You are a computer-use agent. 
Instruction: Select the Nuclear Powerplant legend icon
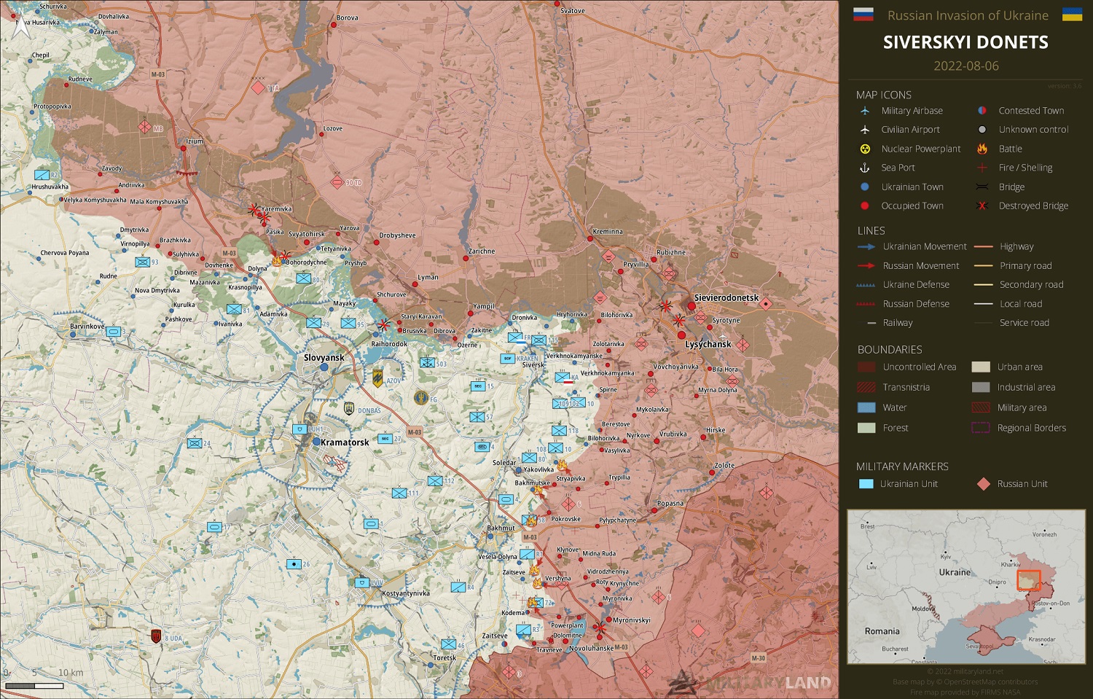865,149
